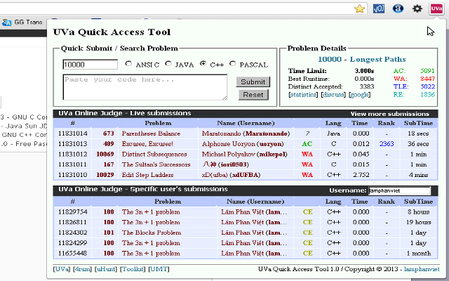The image size is (449, 281).
Task: Click '19 hours' SubTime cell
Action: coord(419,222)
